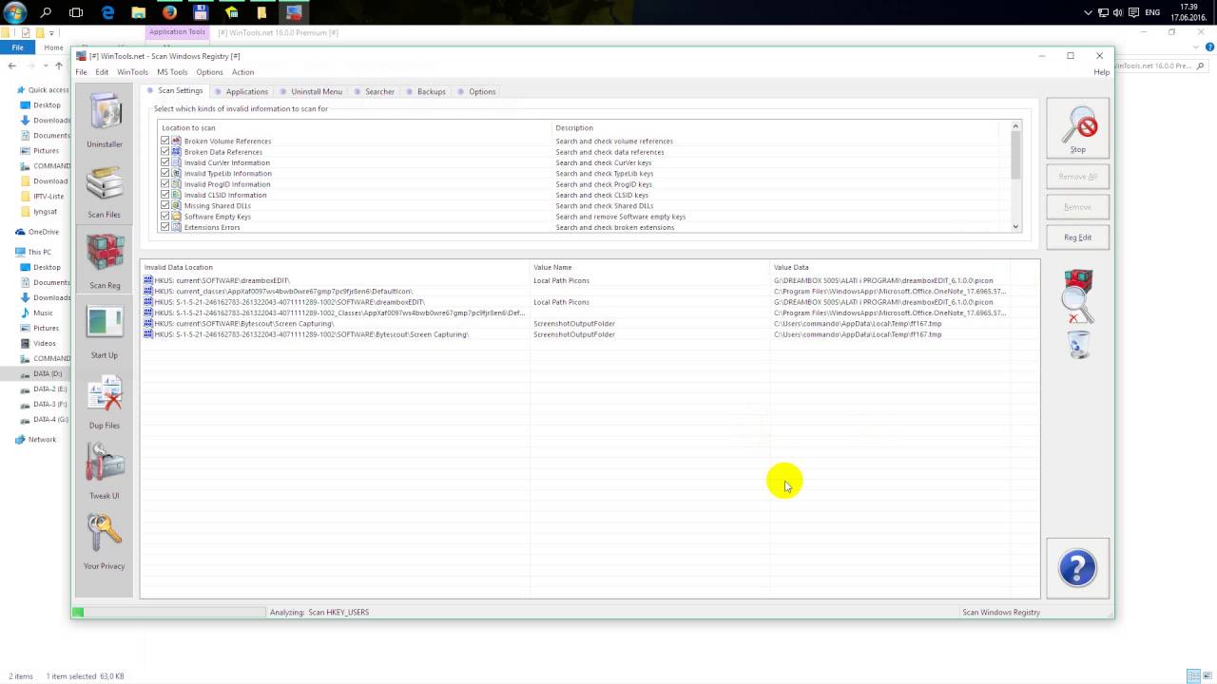The image size is (1217, 684).
Task: Click icon of first HKUS dreamboxEDIT result row
Action: (148, 280)
